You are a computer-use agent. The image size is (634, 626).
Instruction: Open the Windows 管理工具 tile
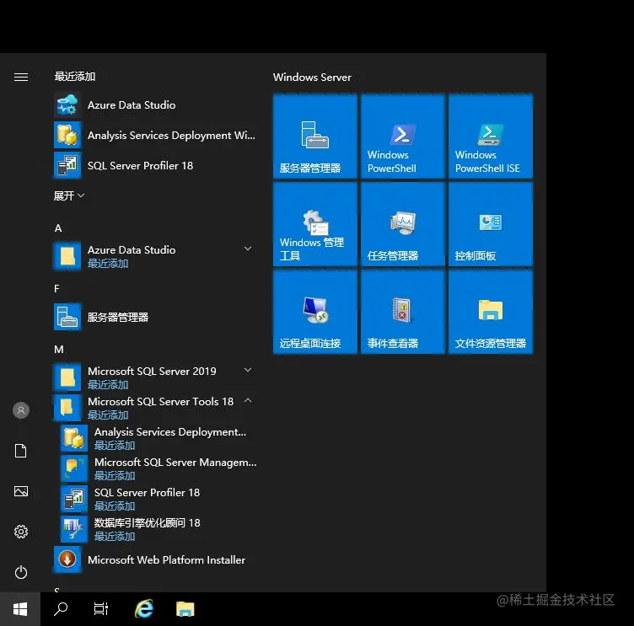[x=315, y=224]
